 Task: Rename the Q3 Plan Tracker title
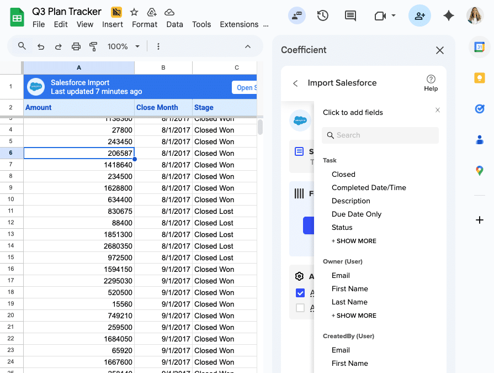(x=66, y=12)
